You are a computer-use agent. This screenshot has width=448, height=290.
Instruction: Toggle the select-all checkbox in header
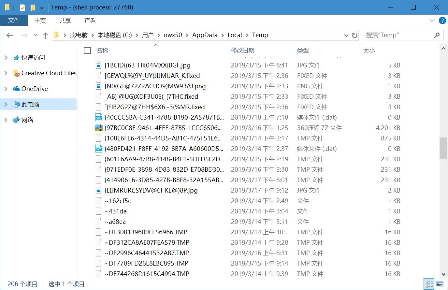87,50
